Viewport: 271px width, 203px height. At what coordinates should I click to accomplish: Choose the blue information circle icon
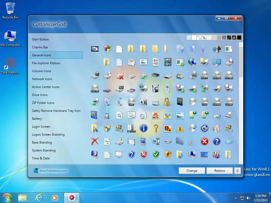(143, 128)
